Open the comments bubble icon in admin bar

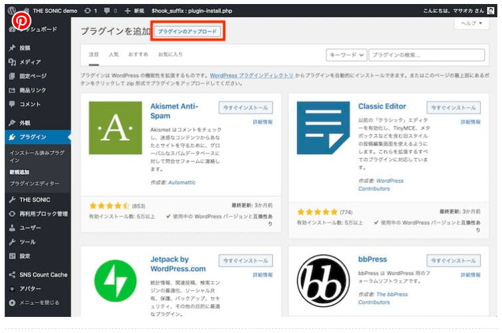[x=108, y=11]
